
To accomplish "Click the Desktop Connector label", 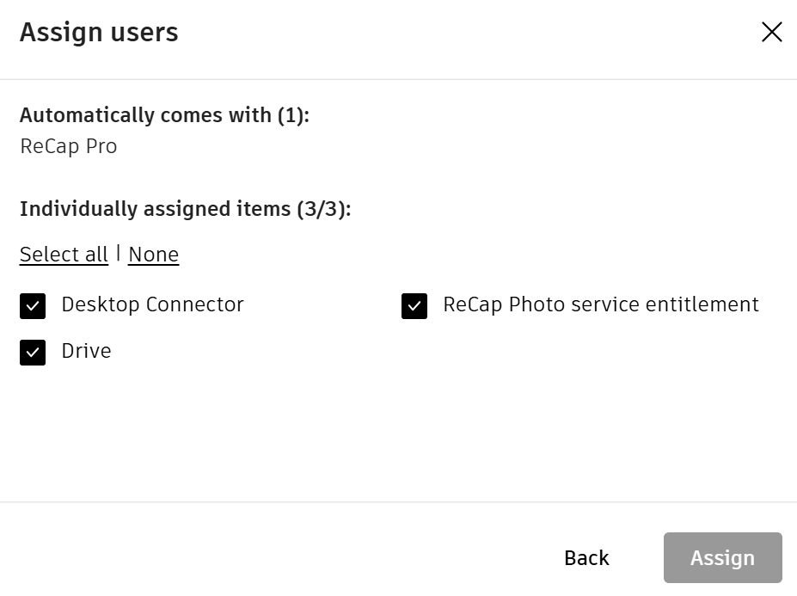I will click(151, 304).
